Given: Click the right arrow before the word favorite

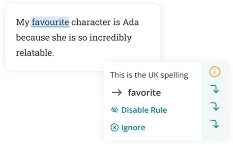Looking at the screenshot, I should pos(116,93).
